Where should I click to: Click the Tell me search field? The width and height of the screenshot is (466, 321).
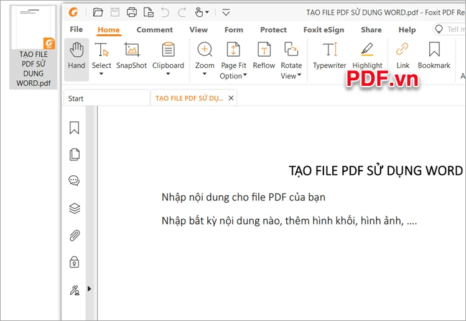[449, 29]
